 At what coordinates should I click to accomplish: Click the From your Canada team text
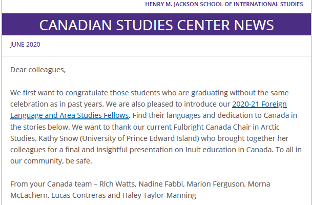(51, 184)
